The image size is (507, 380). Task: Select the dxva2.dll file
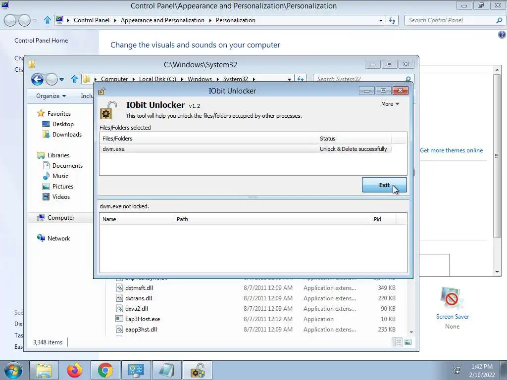click(x=137, y=309)
